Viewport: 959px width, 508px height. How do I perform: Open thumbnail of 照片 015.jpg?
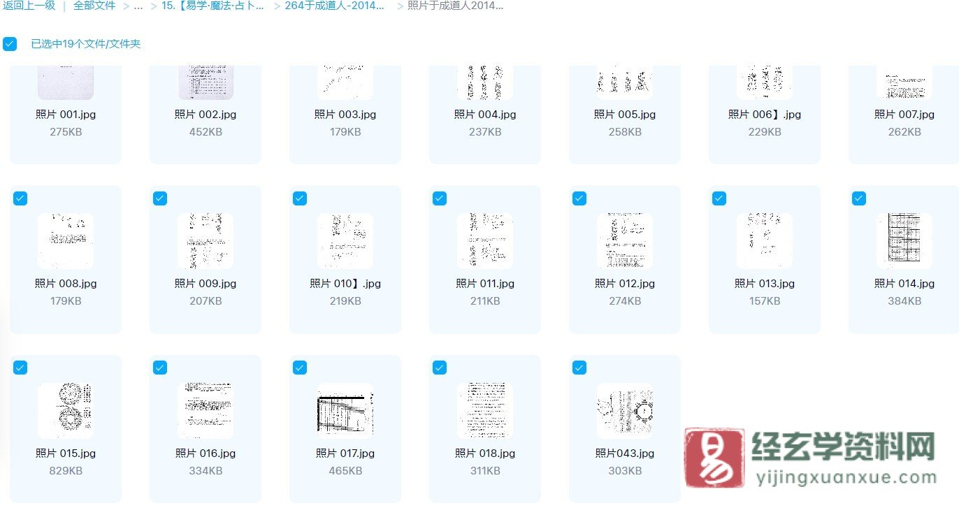pyautogui.click(x=66, y=411)
